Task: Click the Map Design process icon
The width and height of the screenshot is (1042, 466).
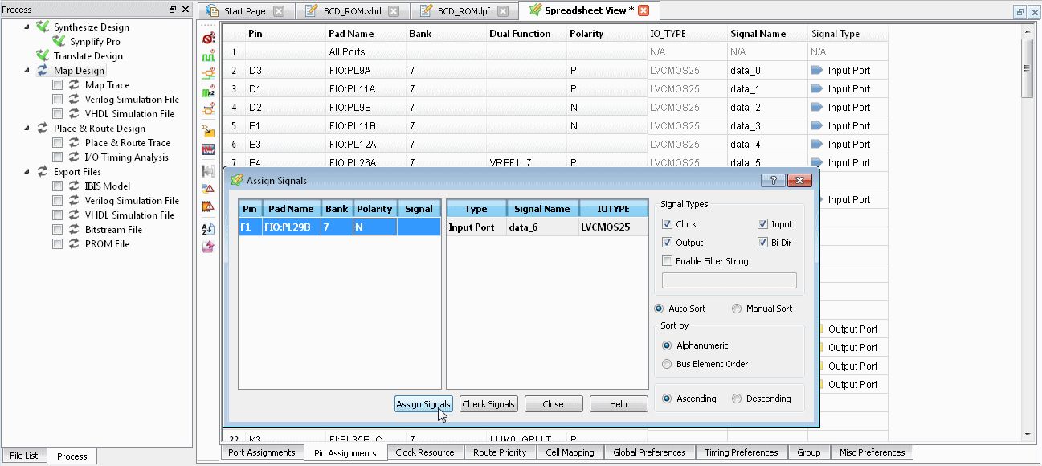Action: pyautogui.click(x=43, y=71)
